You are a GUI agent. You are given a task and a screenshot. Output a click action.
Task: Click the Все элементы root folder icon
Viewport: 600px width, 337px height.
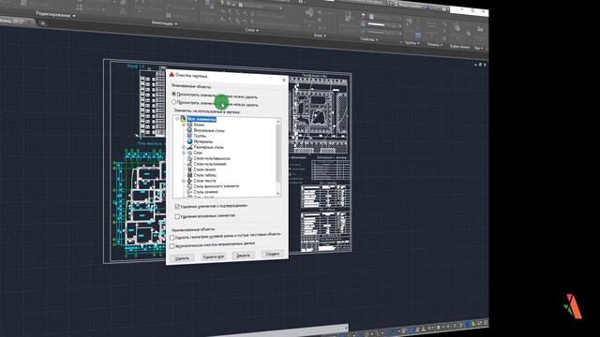coord(183,119)
